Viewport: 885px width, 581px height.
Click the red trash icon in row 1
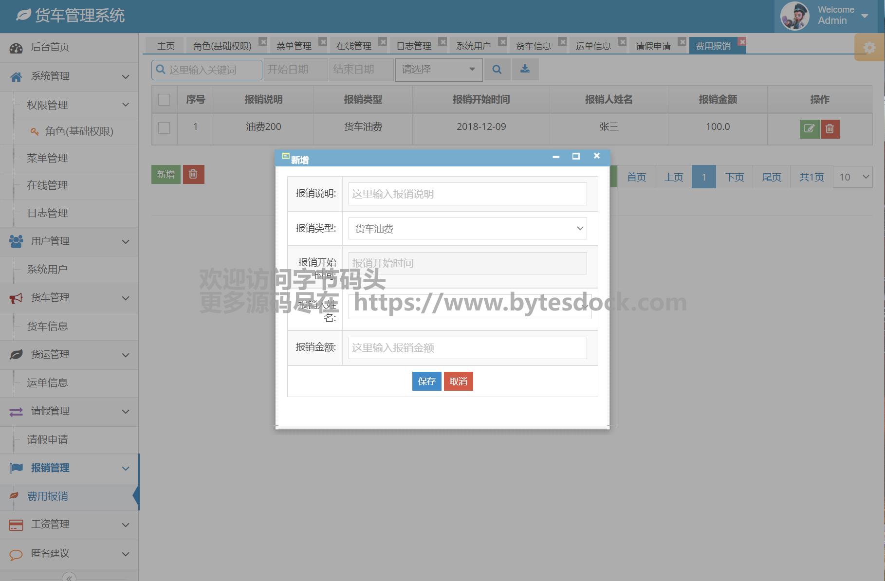[x=830, y=128]
